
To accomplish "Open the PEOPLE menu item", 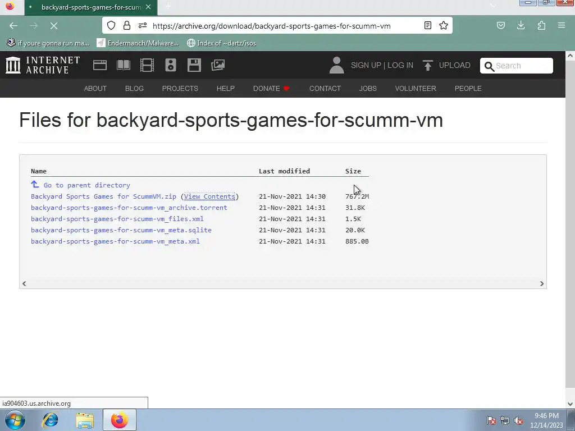I will pos(468,88).
